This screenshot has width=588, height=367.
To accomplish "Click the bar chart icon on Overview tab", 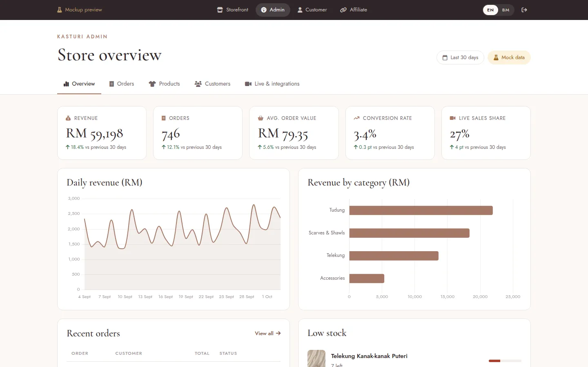I will click(x=66, y=84).
